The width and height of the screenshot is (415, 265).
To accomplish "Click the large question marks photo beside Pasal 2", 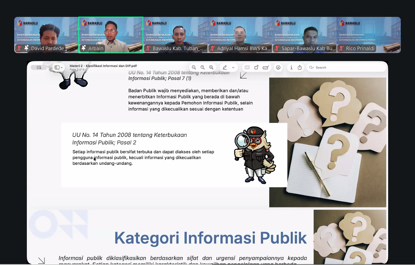I will click(327, 142).
